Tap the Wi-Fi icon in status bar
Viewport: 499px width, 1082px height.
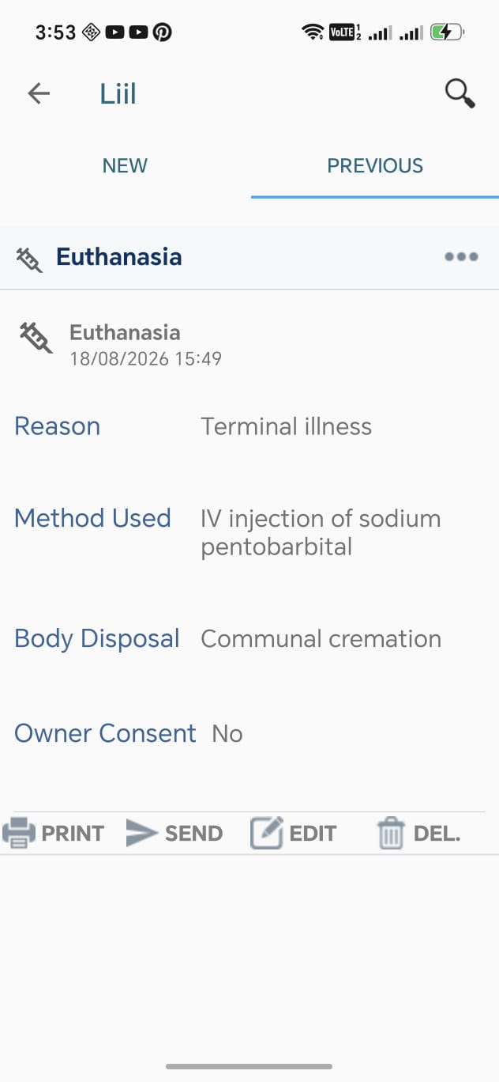pos(313,32)
